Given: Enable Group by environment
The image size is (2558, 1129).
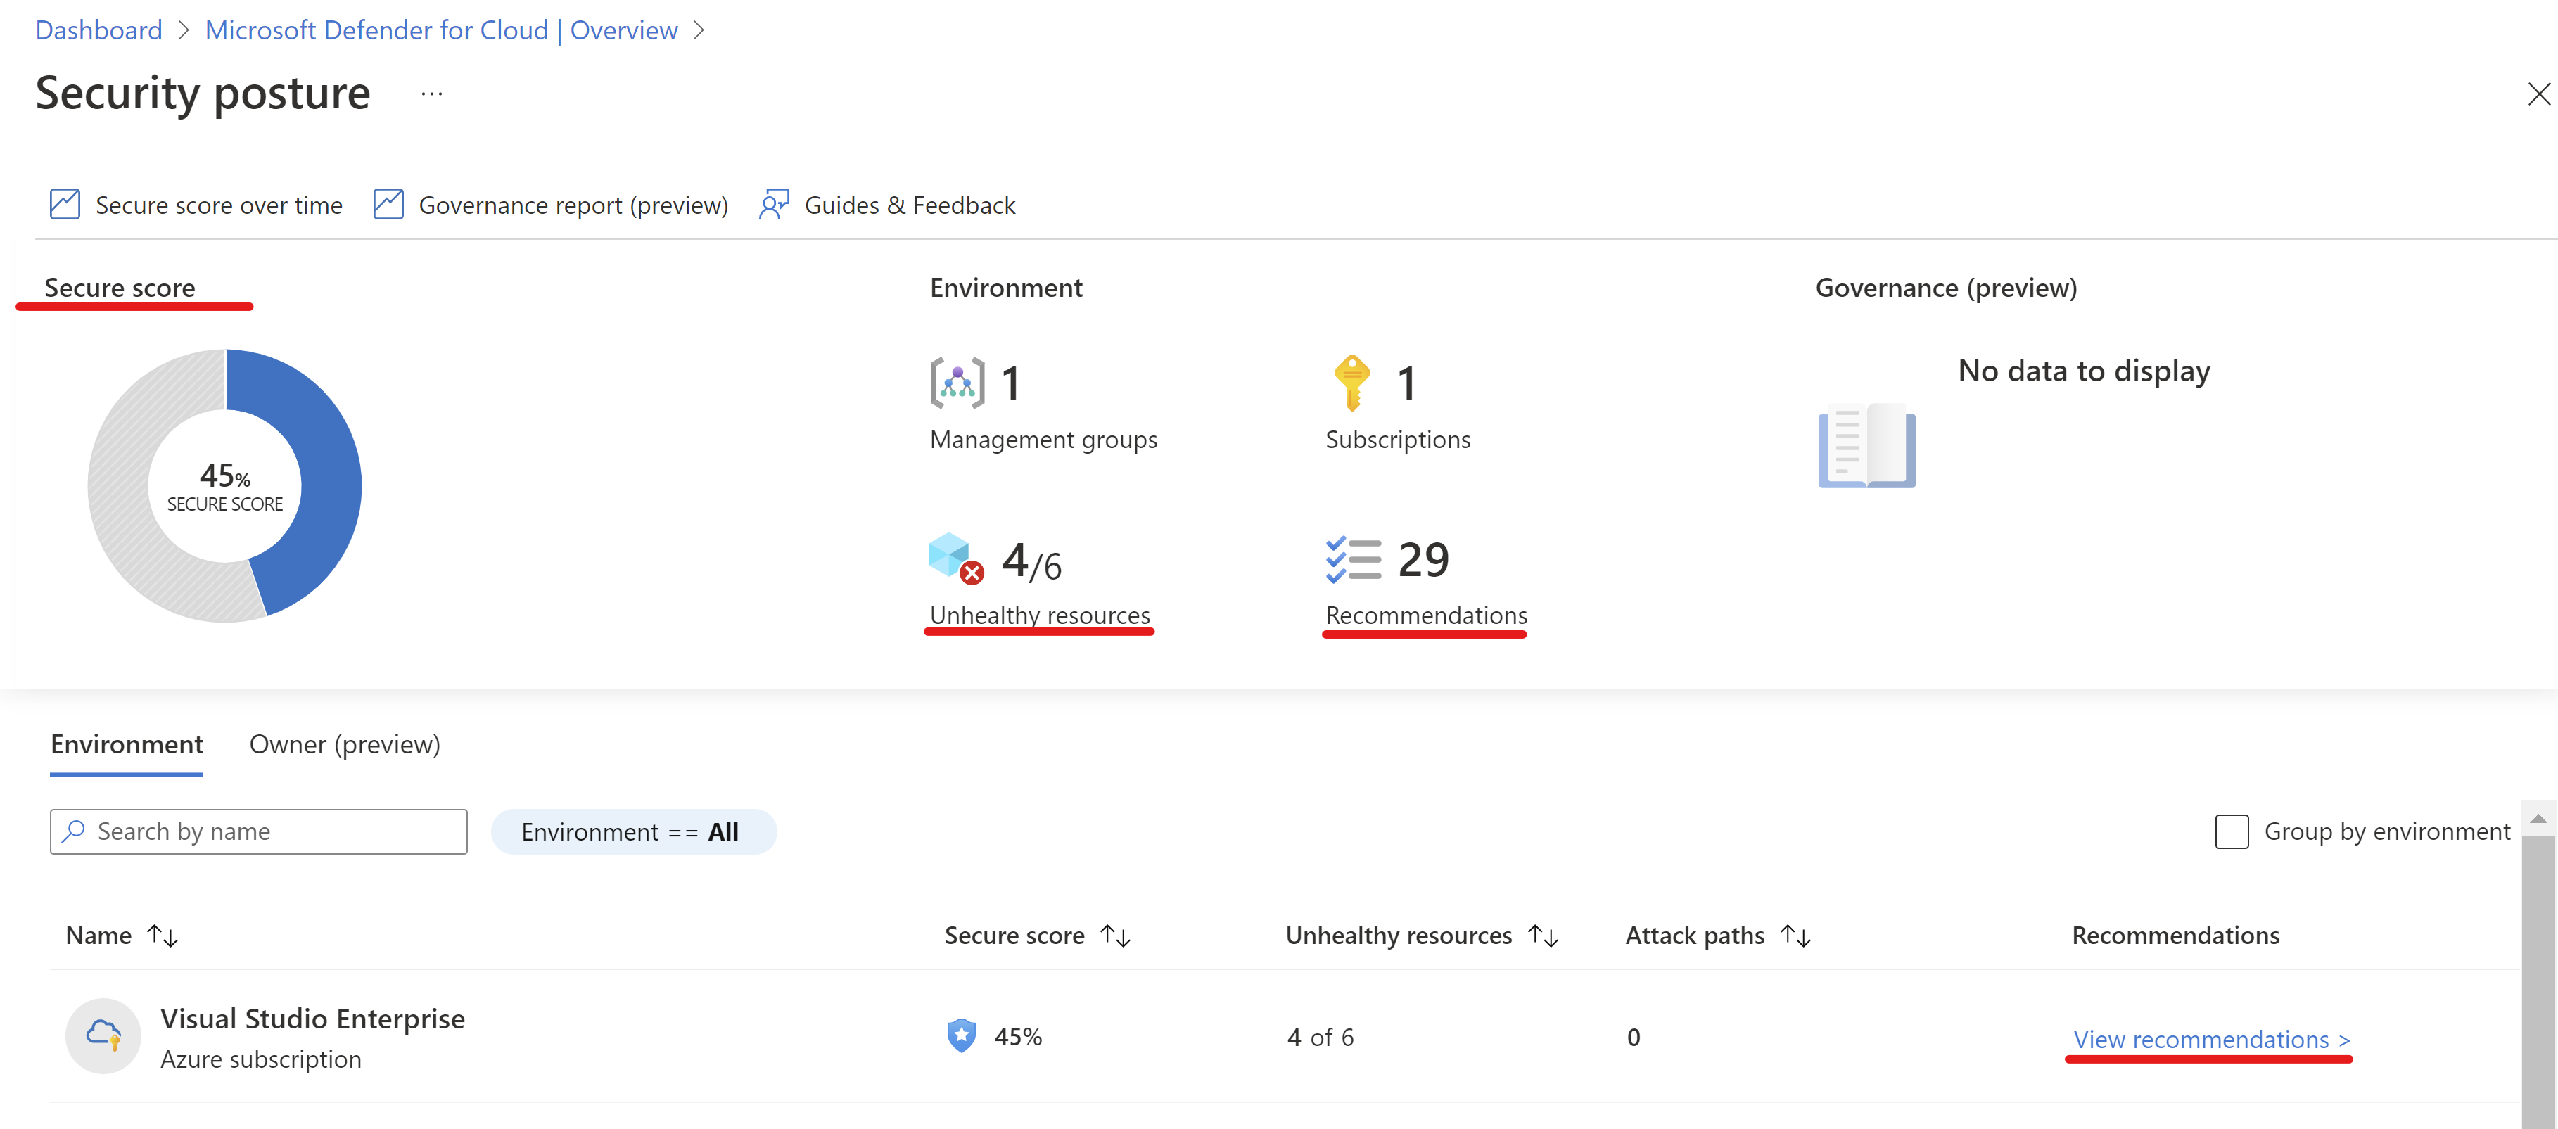Looking at the screenshot, I should tap(2232, 831).
